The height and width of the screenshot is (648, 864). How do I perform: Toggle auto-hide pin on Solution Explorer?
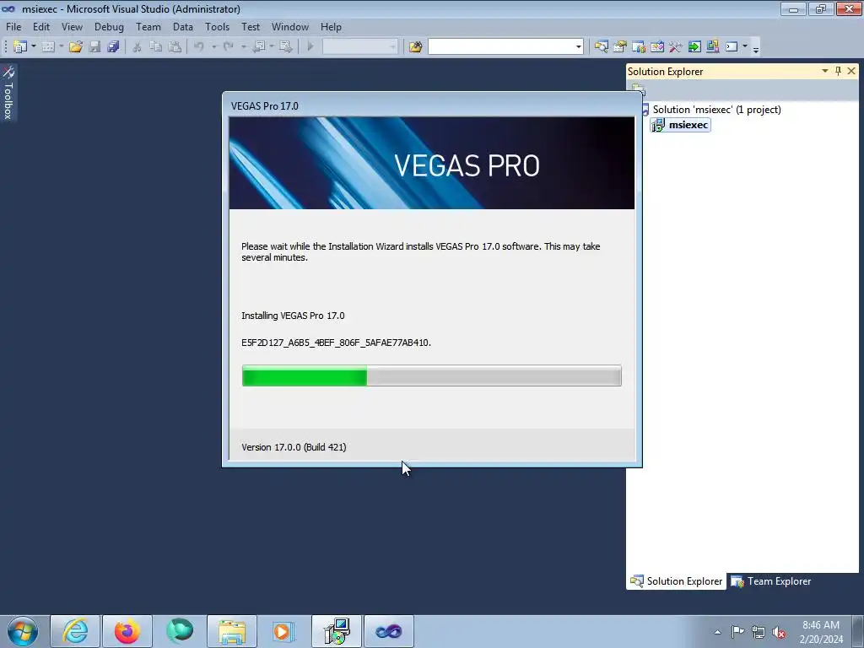point(838,71)
